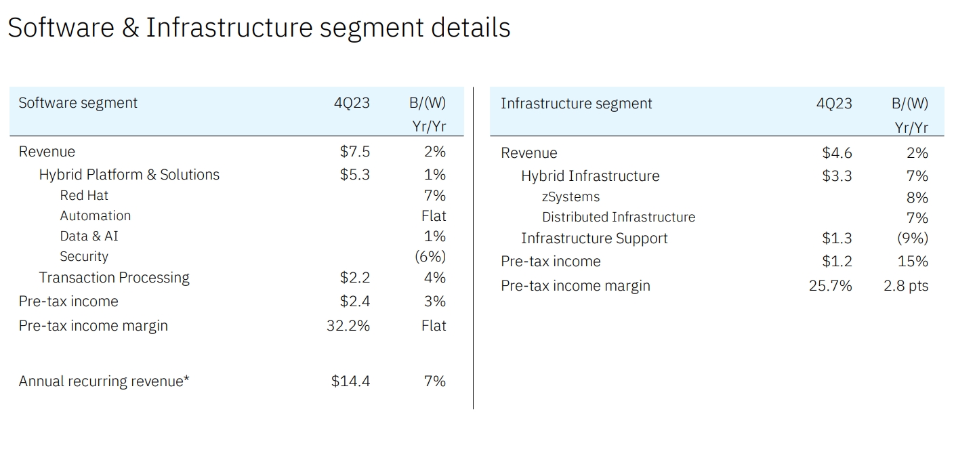Click the '(9%)' Infrastructure Support growth
This screenshot has width=954, height=458.
(913, 238)
